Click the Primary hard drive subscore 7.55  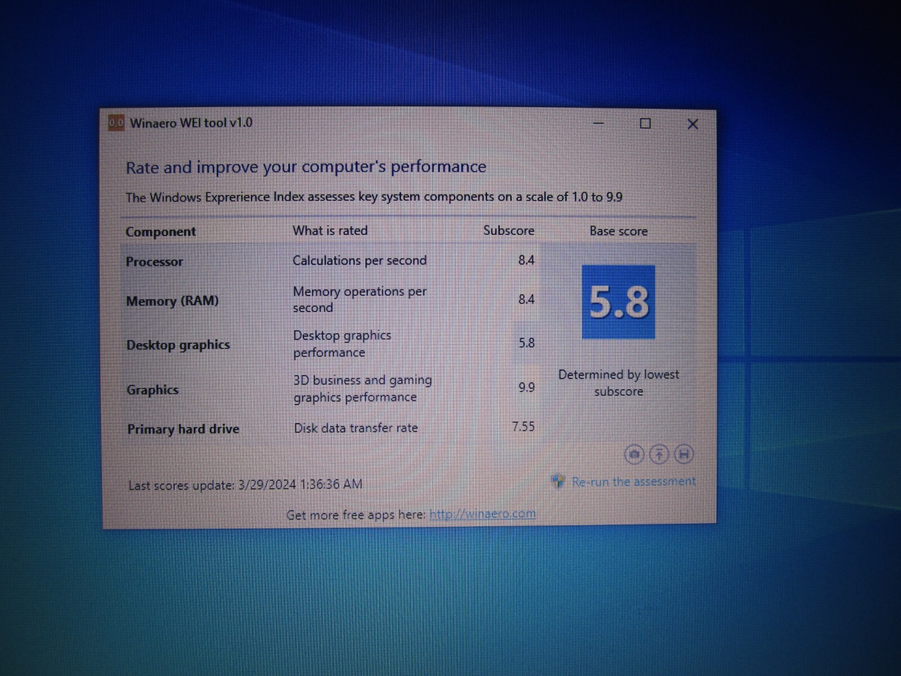tap(523, 427)
